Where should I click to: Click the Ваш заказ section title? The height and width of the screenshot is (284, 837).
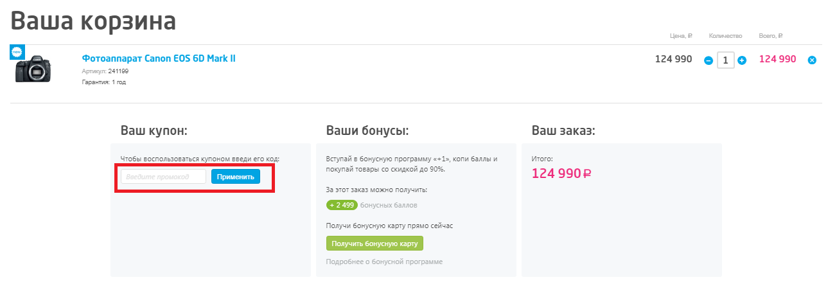pos(563,131)
